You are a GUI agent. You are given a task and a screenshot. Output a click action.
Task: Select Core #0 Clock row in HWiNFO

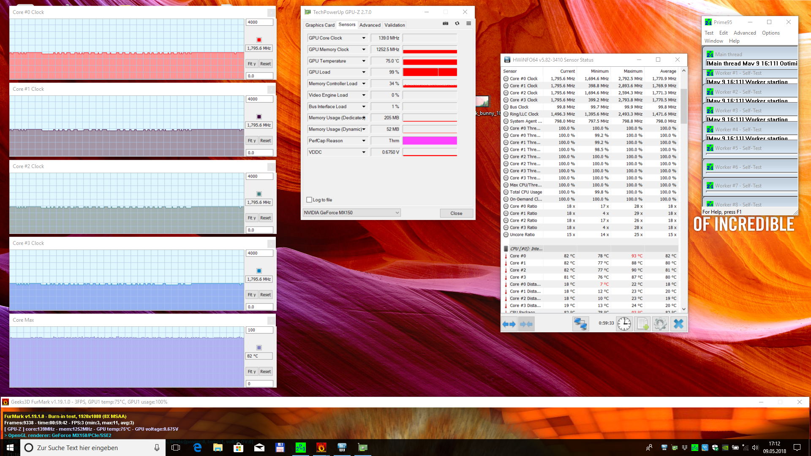pos(591,79)
